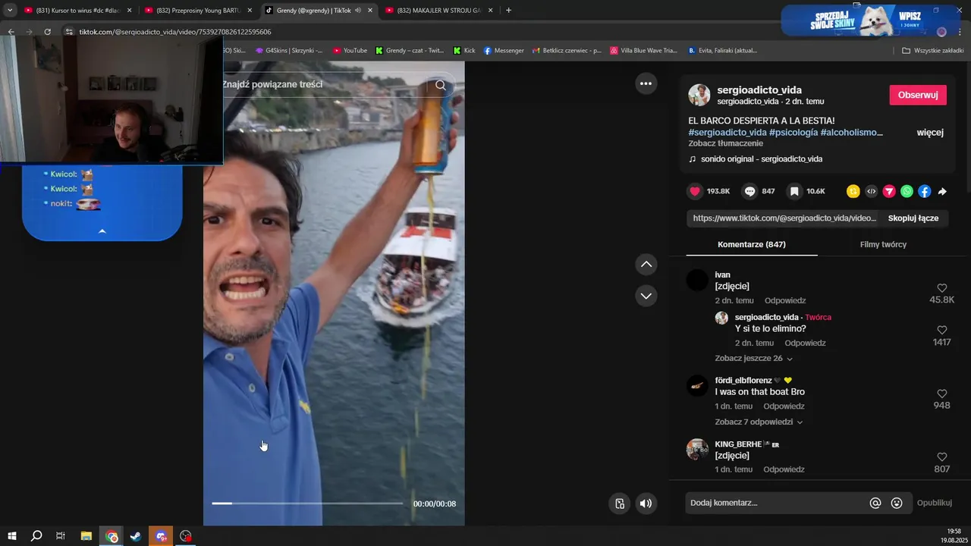Open the 'Przeprosiny Young BARTU' tab
The image size is (971, 546).
coord(197,11)
